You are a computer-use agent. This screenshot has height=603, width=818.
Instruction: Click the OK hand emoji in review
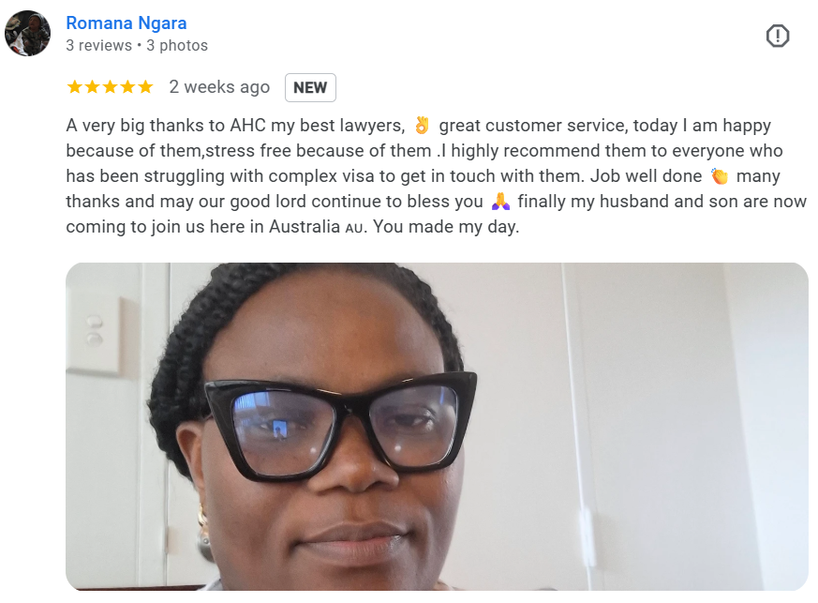click(422, 126)
